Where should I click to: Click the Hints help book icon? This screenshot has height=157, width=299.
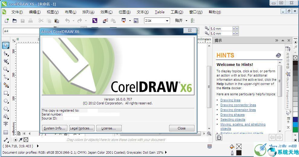click(278, 55)
